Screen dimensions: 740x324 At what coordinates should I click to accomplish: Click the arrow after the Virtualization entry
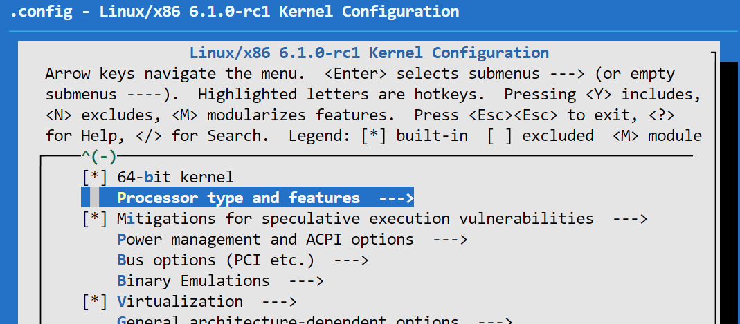279,302
